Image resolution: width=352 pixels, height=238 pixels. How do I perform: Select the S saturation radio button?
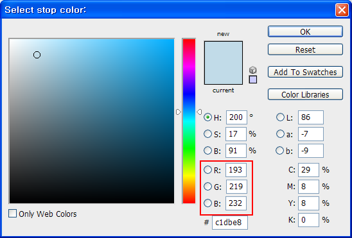tap(207, 134)
